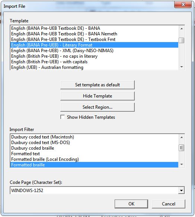Select BANA Nemeth template entry
Screen dimensions: 195x217
point(94,34)
